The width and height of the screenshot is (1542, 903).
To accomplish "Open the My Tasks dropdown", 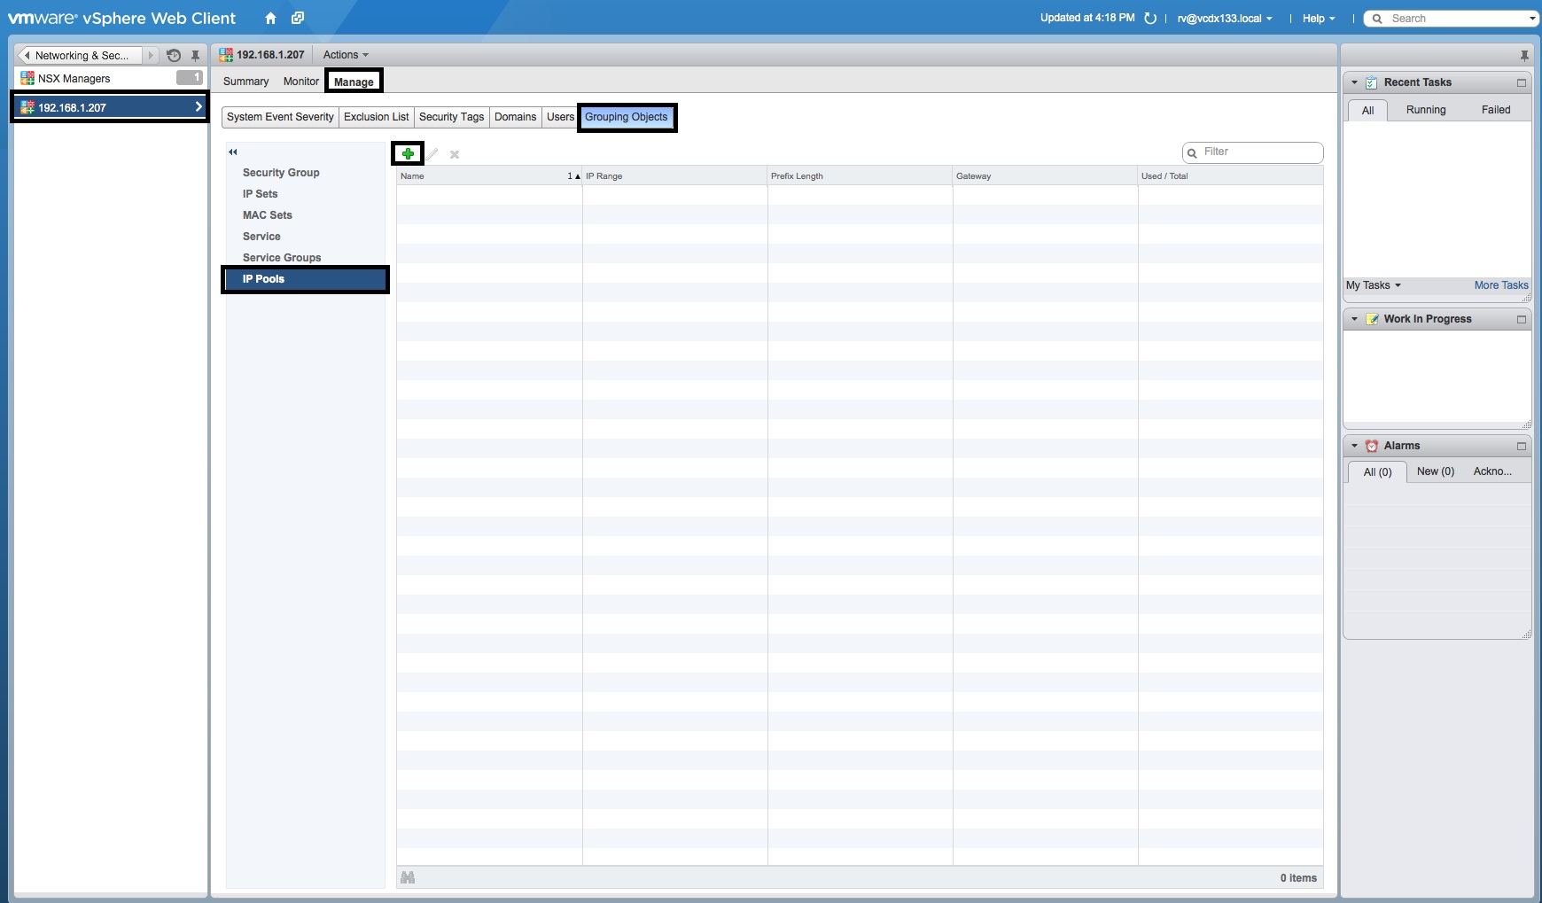I will coord(1373,285).
